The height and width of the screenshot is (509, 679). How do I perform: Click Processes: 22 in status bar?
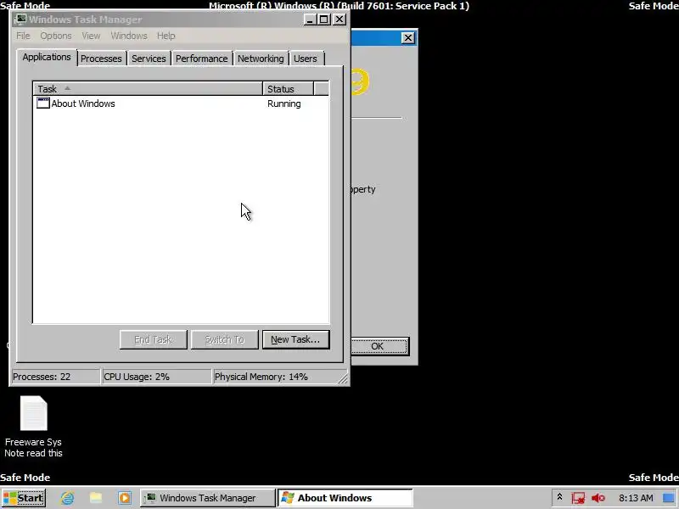click(x=55, y=377)
